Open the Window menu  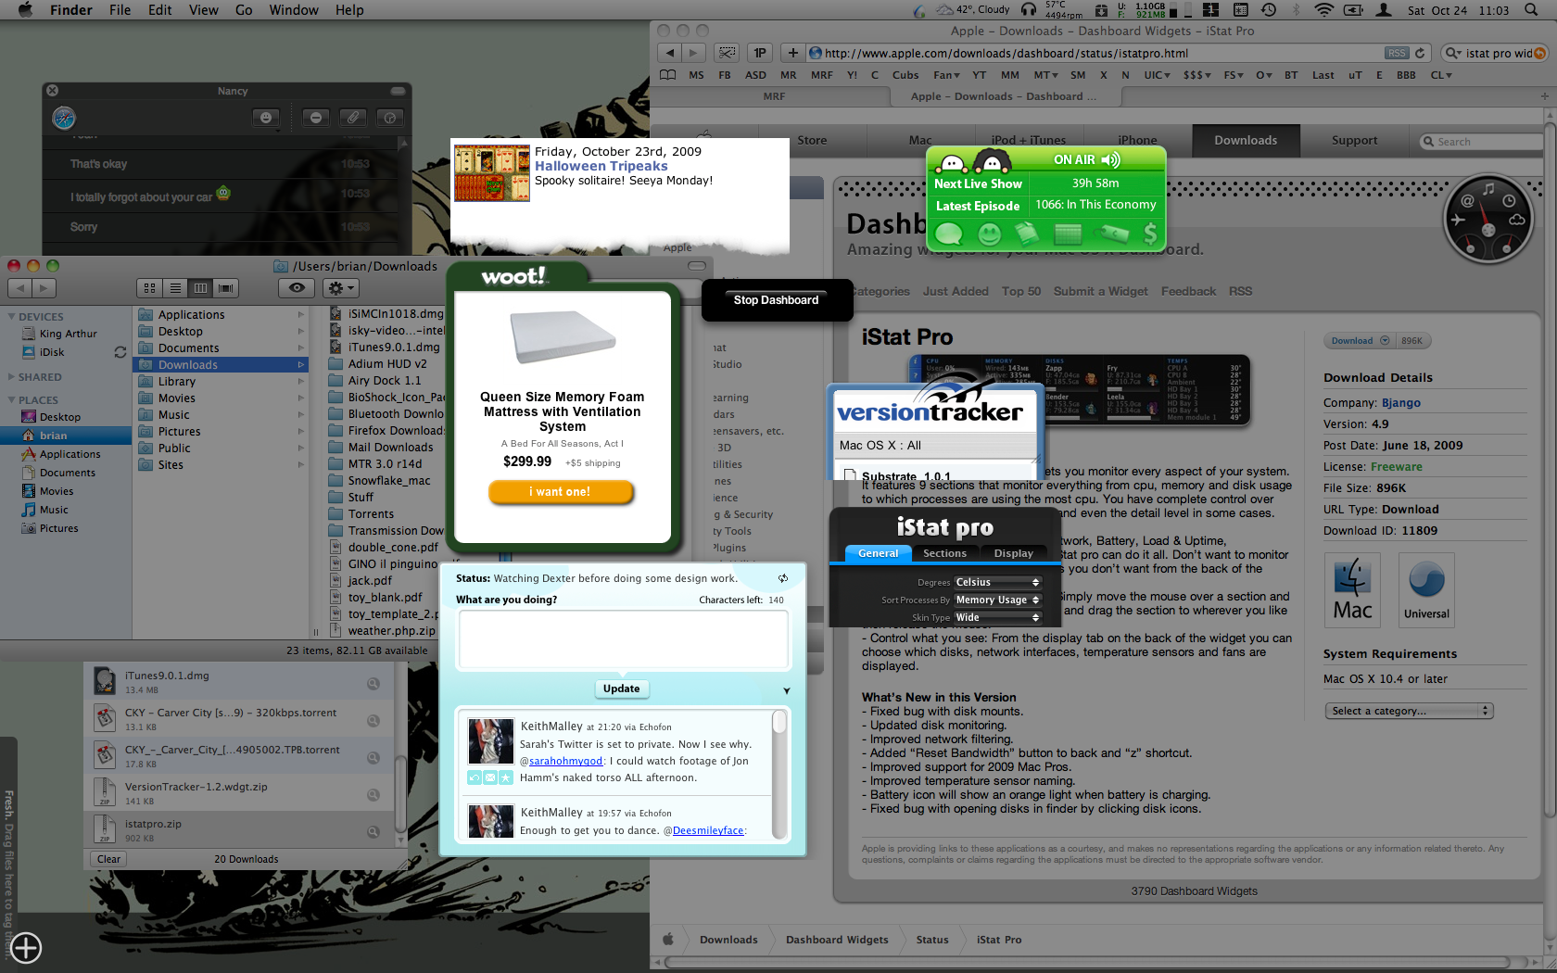tap(293, 10)
